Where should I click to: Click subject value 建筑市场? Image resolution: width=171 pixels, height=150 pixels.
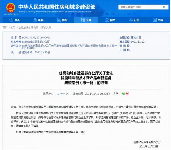click(x=136, y=37)
